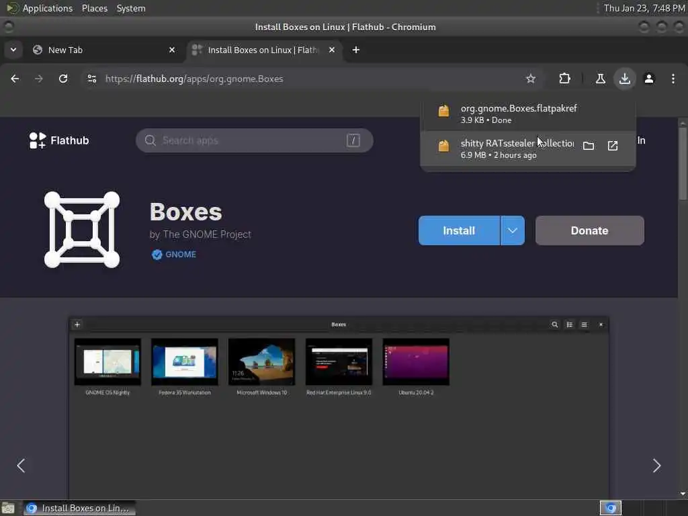Click the Donate button
688x516 pixels.
pos(589,230)
